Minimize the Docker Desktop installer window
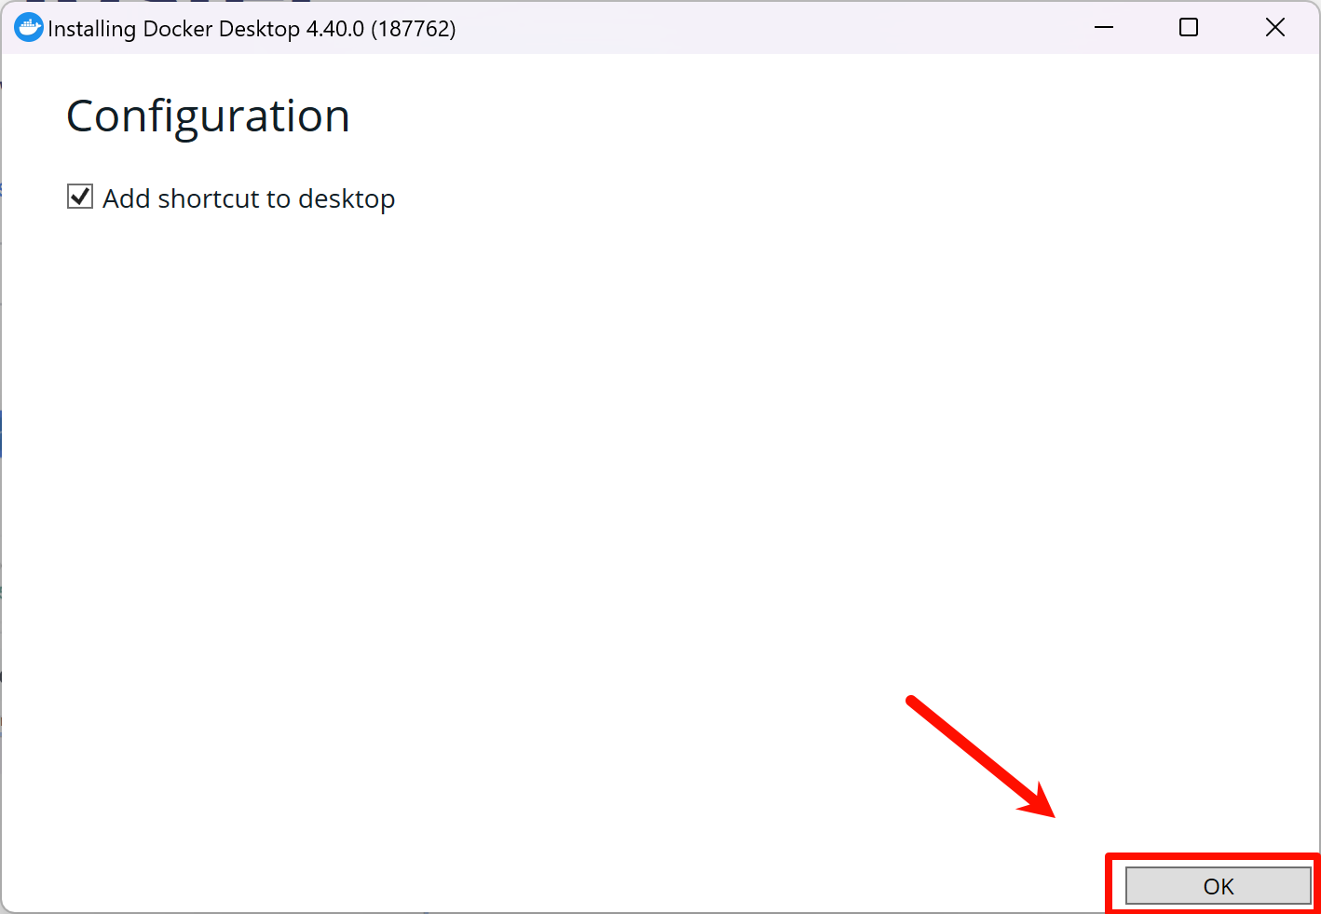1321x914 pixels. [1104, 28]
